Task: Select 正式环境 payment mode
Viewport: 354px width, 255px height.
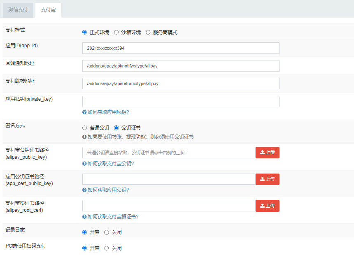Action: click(85, 32)
